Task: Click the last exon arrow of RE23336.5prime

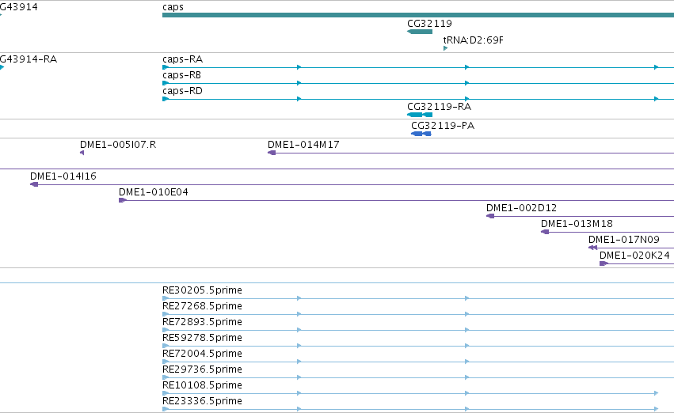Action: point(656,410)
